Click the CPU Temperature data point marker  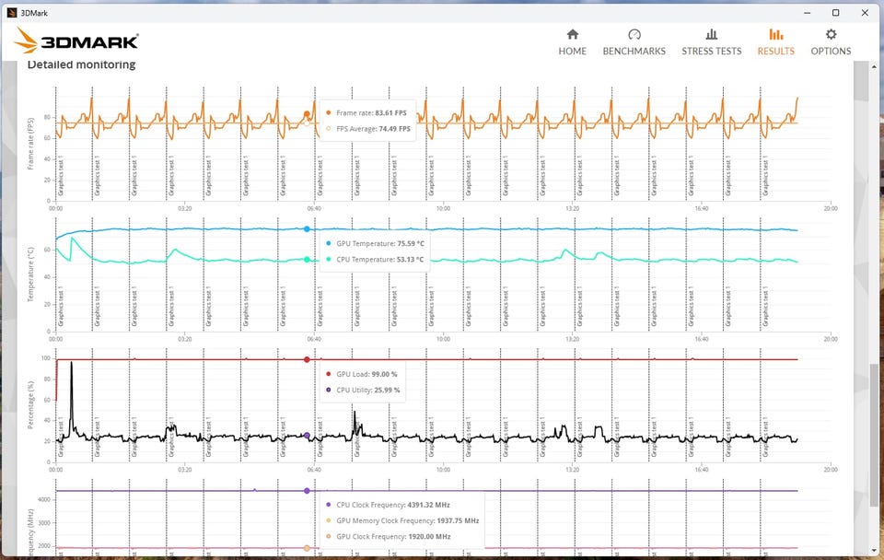click(307, 260)
